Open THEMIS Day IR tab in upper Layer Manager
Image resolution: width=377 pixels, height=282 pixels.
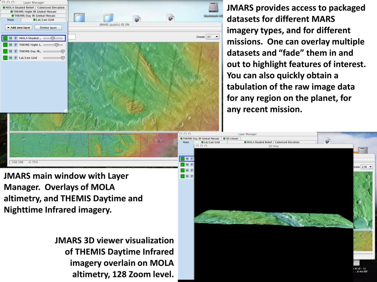(34, 15)
